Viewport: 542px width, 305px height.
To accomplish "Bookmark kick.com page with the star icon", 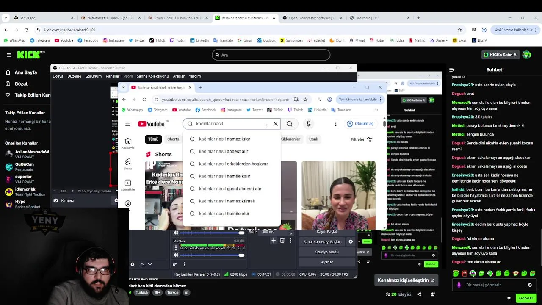I will coord(460,30).
